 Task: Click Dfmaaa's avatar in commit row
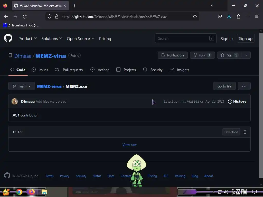click(15, 101)
